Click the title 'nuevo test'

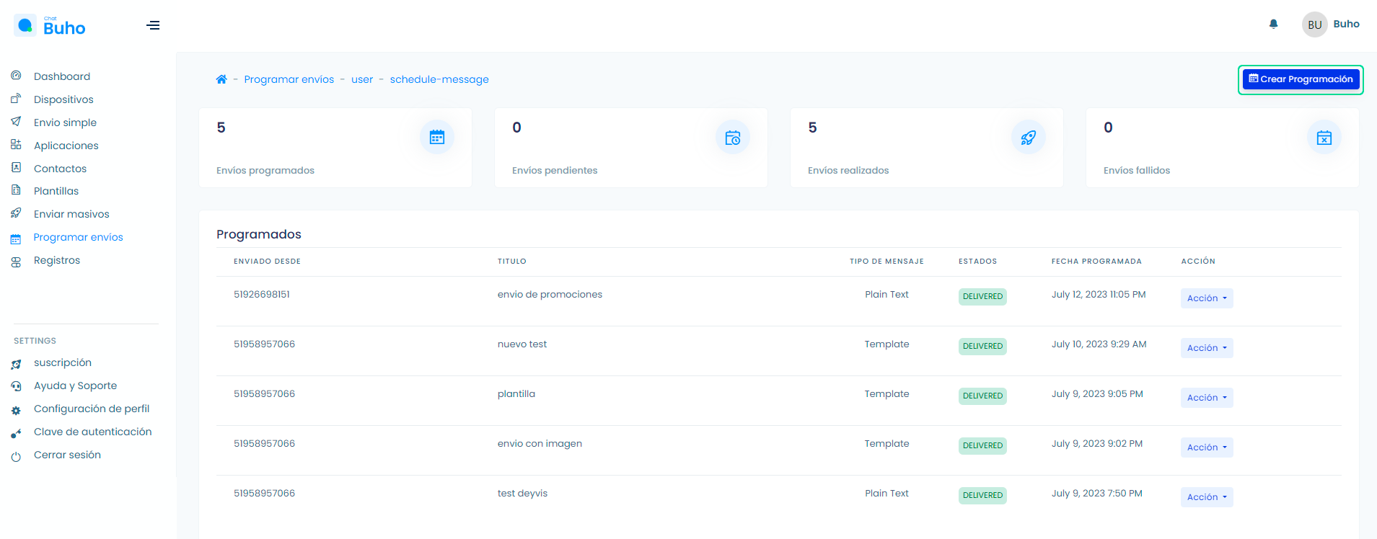tap(522, 344)
